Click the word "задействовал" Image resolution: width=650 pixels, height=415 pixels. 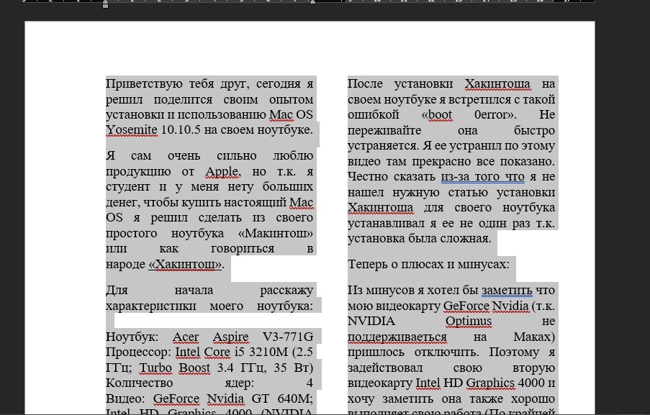click(x=386, y=368)
